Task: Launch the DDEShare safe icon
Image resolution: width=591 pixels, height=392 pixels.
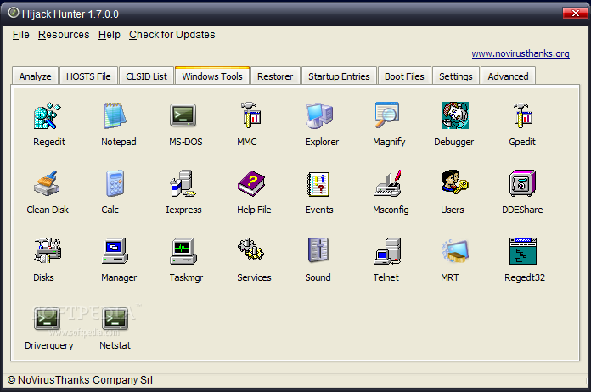Action: click(523, 183)
